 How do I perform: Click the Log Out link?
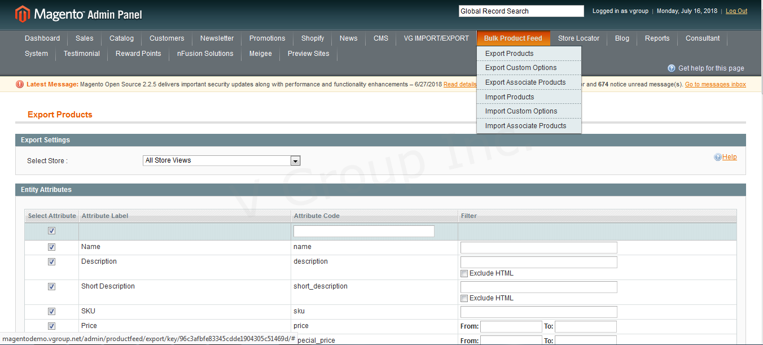[736, 11]
